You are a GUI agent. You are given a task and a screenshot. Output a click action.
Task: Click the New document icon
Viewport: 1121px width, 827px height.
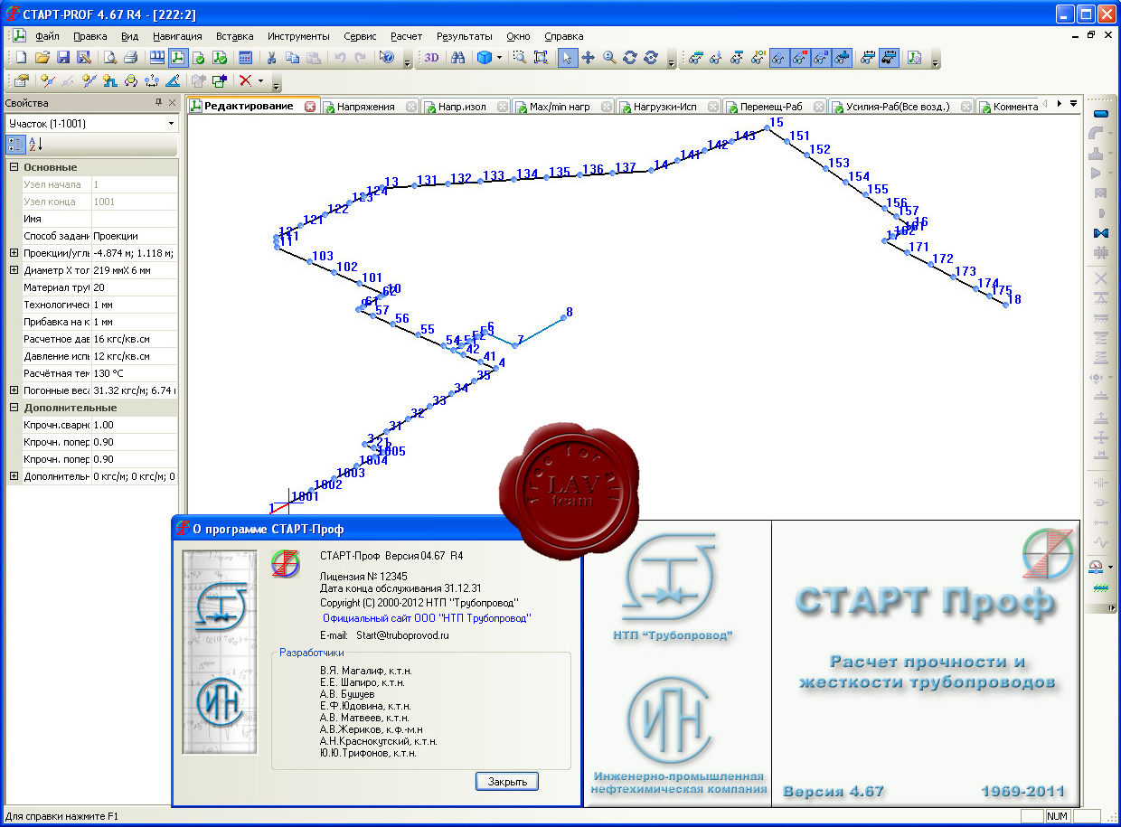22,58
